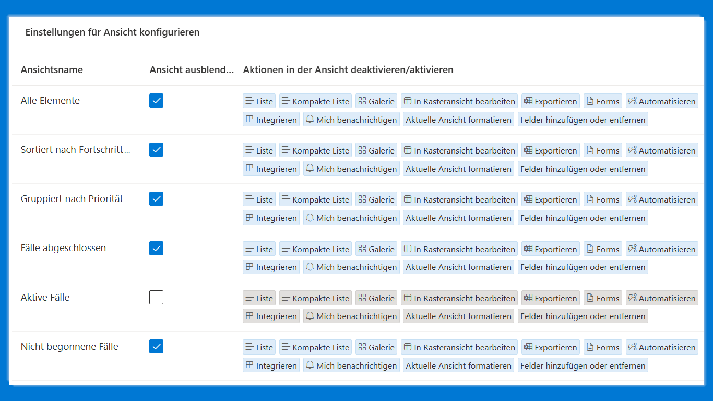713x401 pixels.
Task: Uncheck the Nicht begonnene Fälle checkbox
Action: click(156, 347)
